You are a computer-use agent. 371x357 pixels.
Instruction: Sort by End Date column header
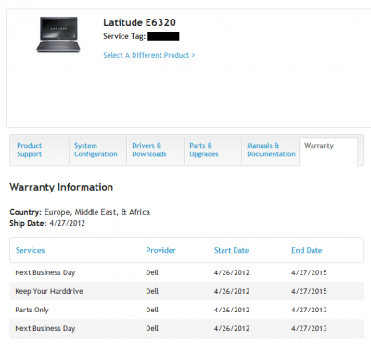click(307, 250)
